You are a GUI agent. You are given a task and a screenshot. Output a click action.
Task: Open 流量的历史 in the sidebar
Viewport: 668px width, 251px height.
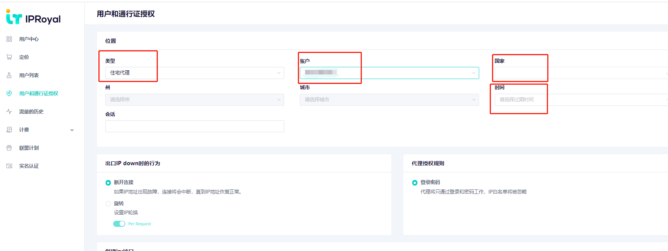coord(31,112)
